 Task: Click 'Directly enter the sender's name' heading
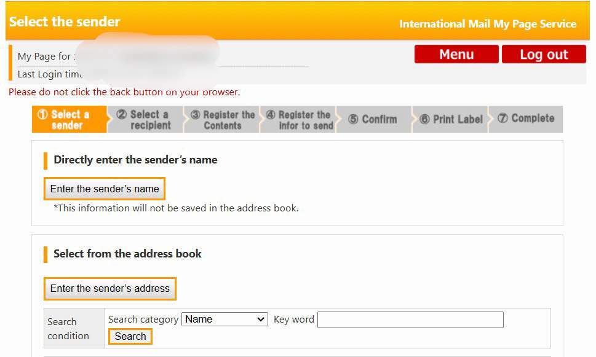pos(135,160)
